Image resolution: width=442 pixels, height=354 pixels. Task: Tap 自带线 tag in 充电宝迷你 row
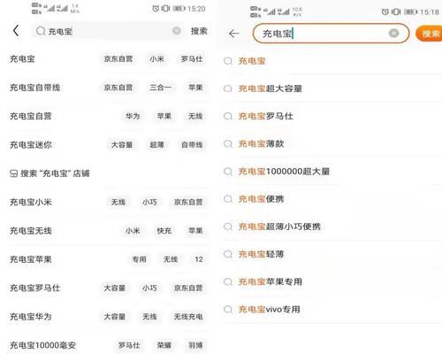[192, 145]
